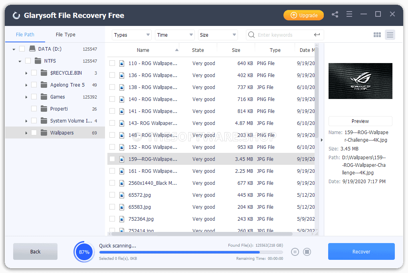Open the Types dropdown filter

[132, 35]
